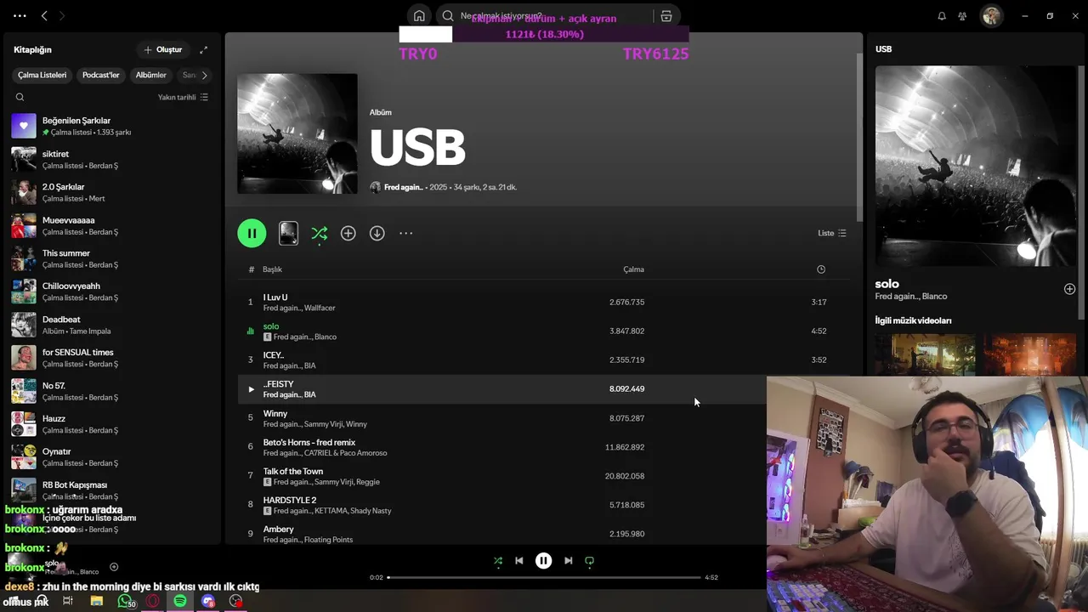Select the Podcast'ler filter
This screenshot has height=612, width=1088.
[100, 75]
